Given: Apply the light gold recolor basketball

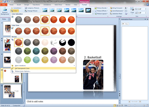Looking at the screenshot, I should click(45, 60).
